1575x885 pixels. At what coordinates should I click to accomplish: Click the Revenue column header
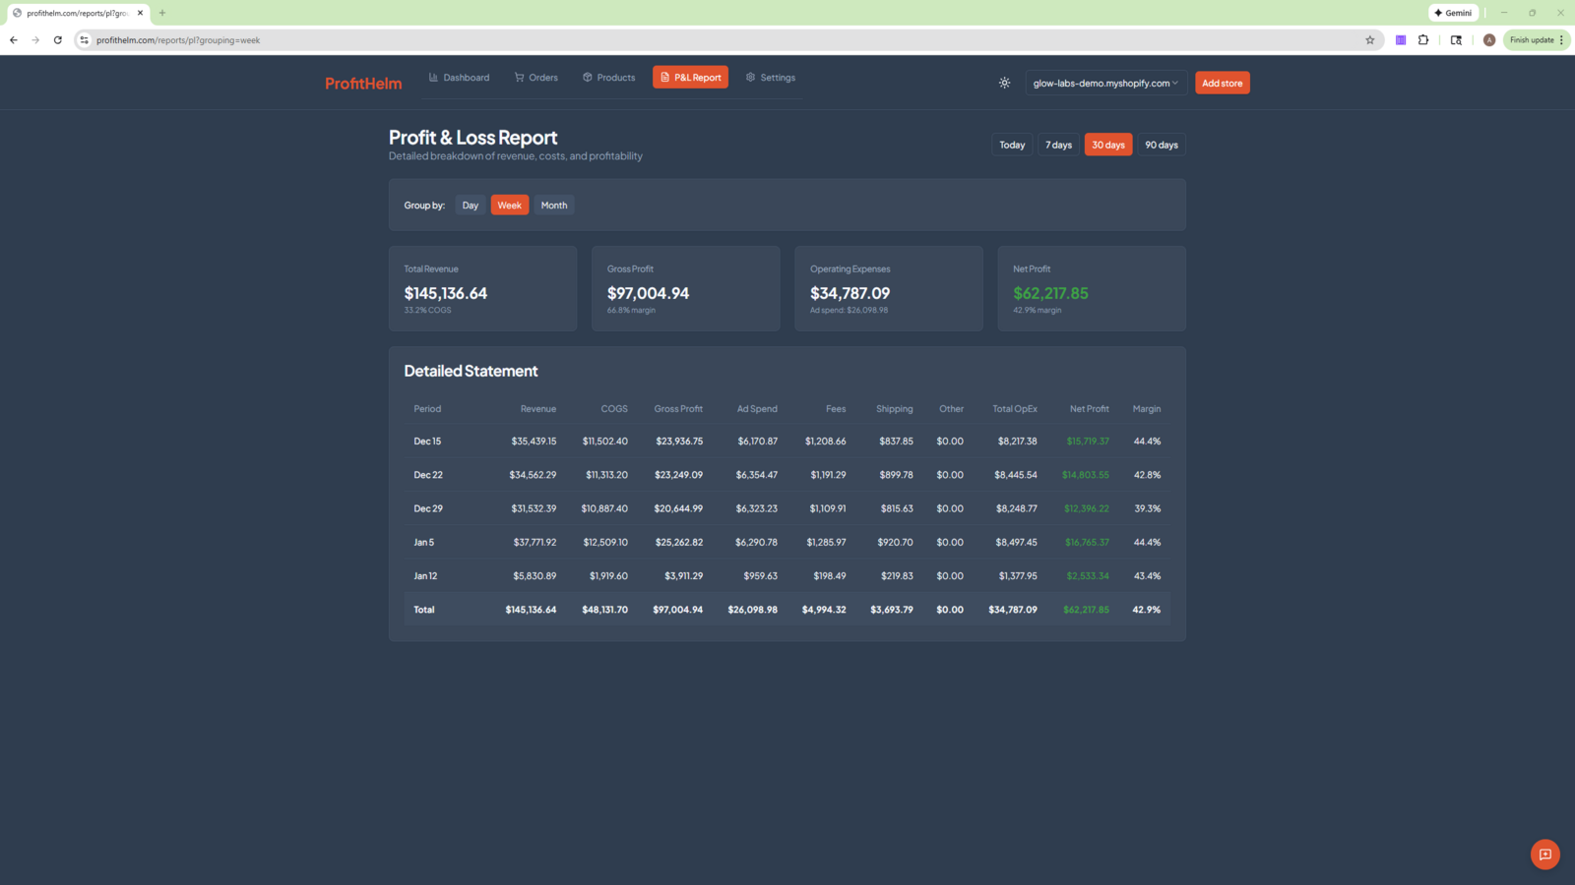click(538, 409)
